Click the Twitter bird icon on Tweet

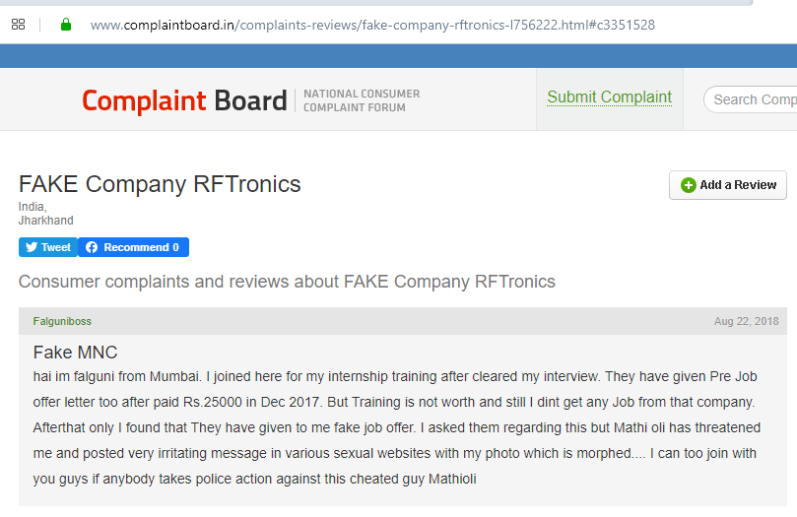pos(32,247)
